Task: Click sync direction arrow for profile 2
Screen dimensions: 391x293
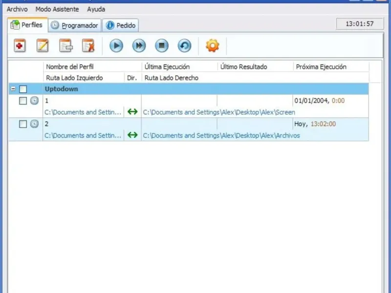Action: 132,135
